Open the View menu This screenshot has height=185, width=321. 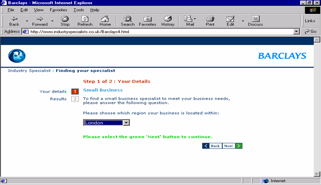coord(38,10)
